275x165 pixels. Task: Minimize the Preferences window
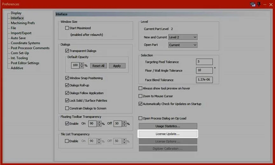265,4
